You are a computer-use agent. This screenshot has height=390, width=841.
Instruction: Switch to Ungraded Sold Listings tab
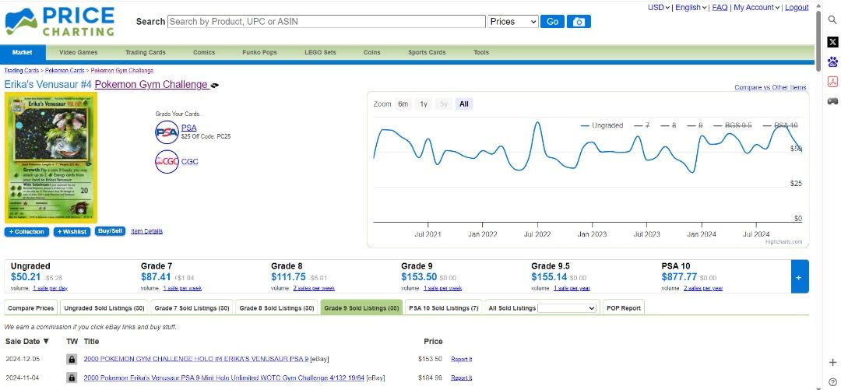pyautogui.click(x=104, y=308)
